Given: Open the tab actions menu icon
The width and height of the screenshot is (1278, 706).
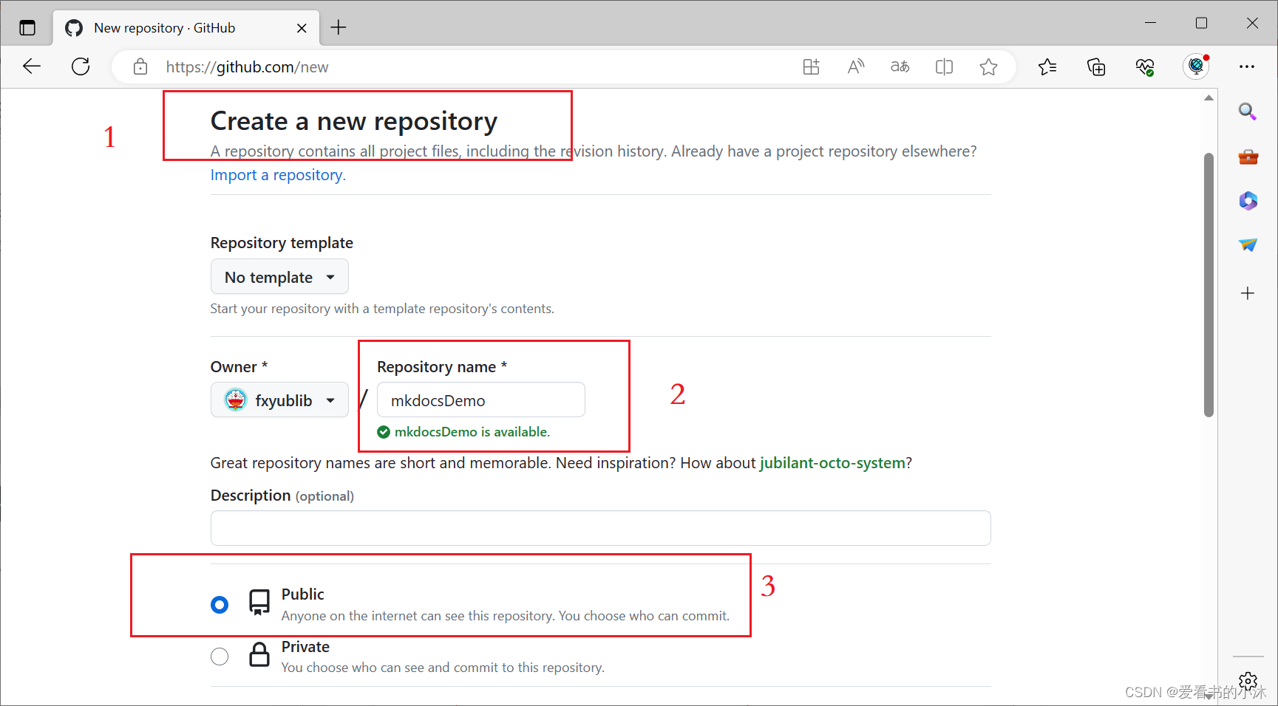Looking at the screenshot, I should [x=27, y=28].
